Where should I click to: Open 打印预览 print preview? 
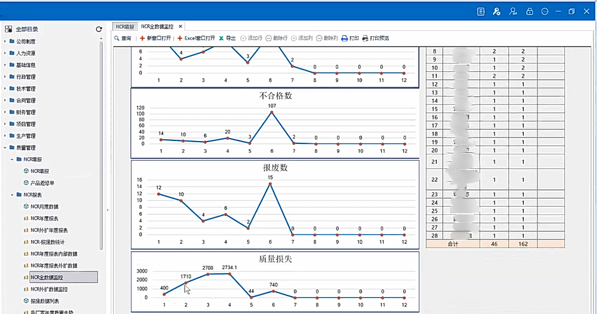pos(376,38)
